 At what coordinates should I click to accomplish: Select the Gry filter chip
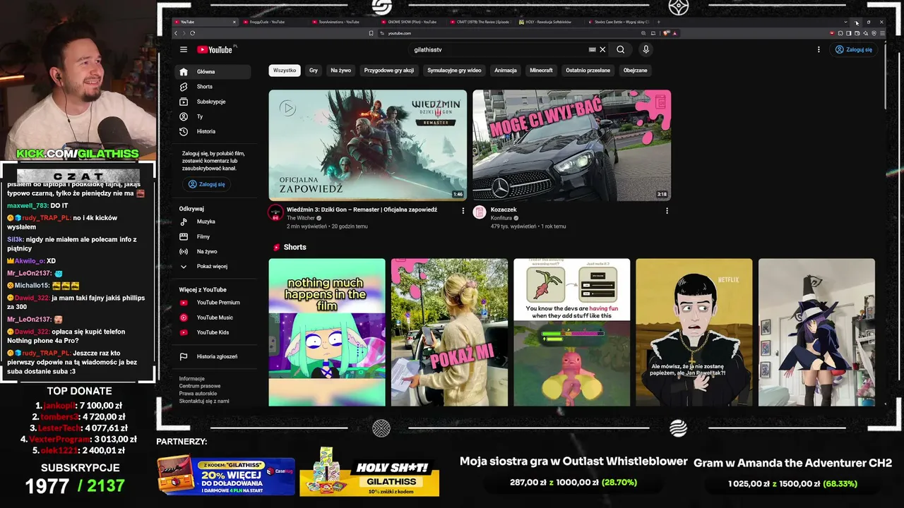pos(314,71)
